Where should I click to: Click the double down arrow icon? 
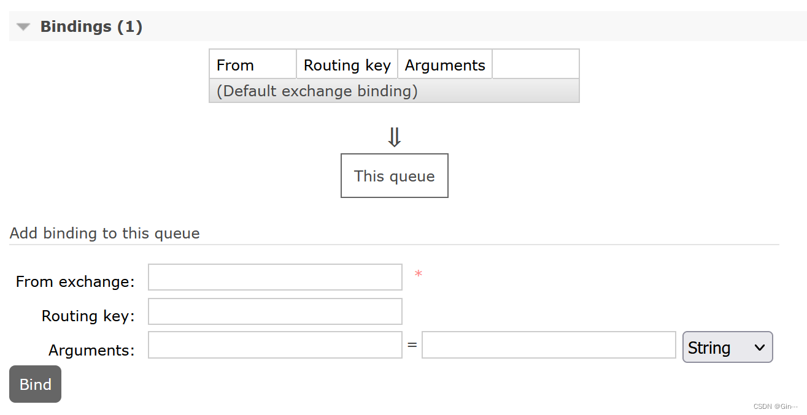point(394,137)
